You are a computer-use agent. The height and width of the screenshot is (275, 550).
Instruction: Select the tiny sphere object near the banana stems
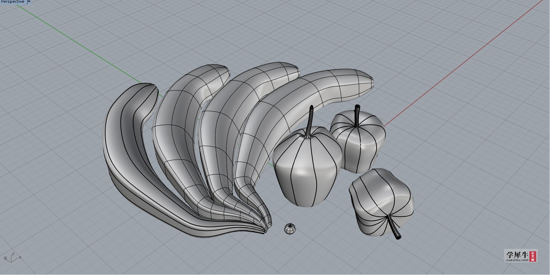click(x=290, y=229)
